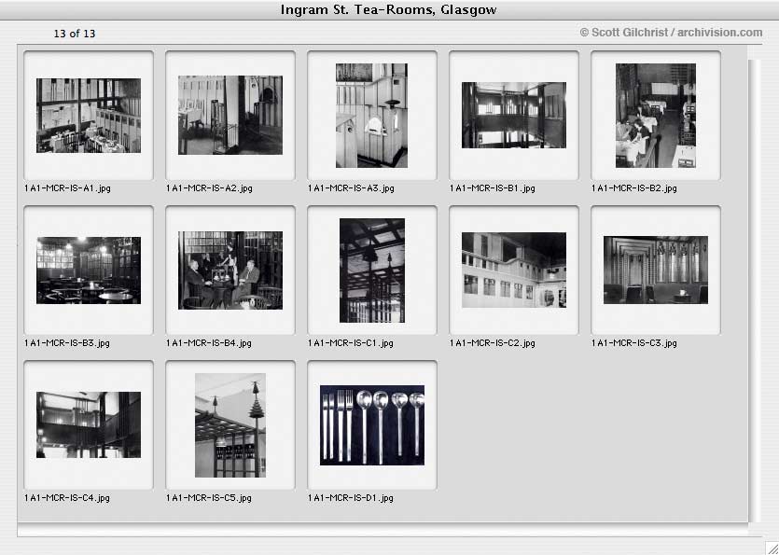Open thumbnail 1A1-MCR-IS-A1.jpg tea room interior
This screenshot has width=779, height=555.
pyautogui.click(x=89, y=116)
